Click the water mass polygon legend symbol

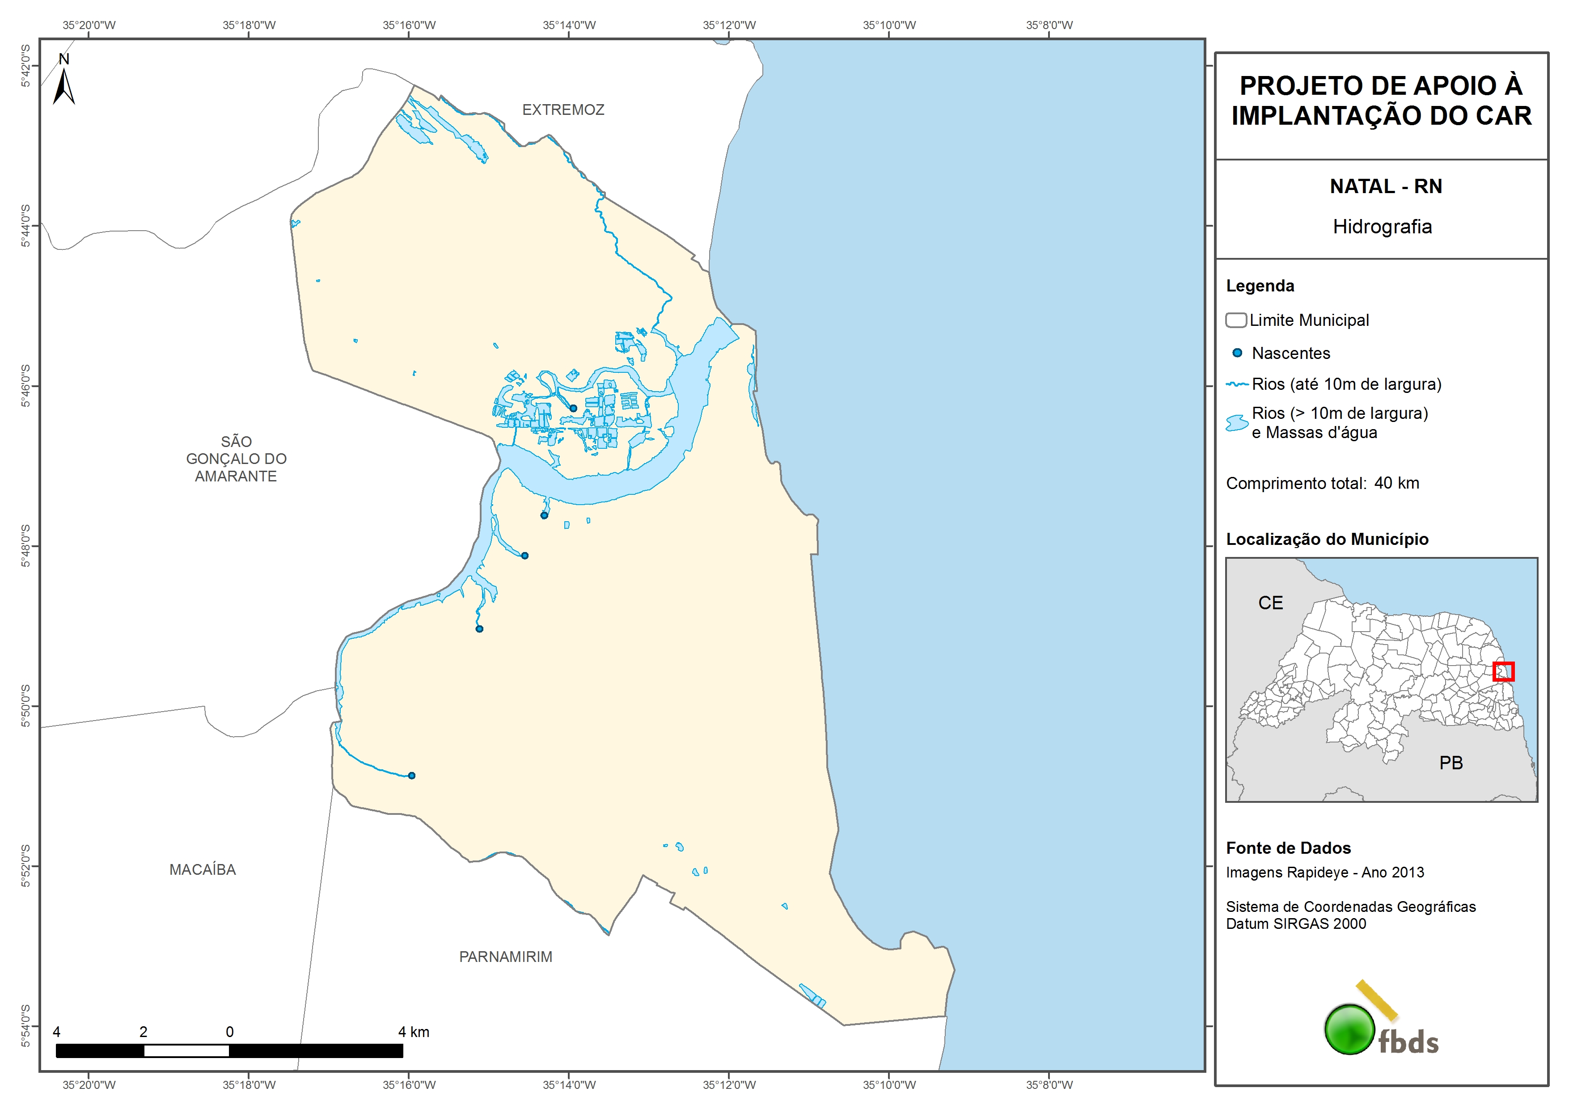[x=1237, y=423]
